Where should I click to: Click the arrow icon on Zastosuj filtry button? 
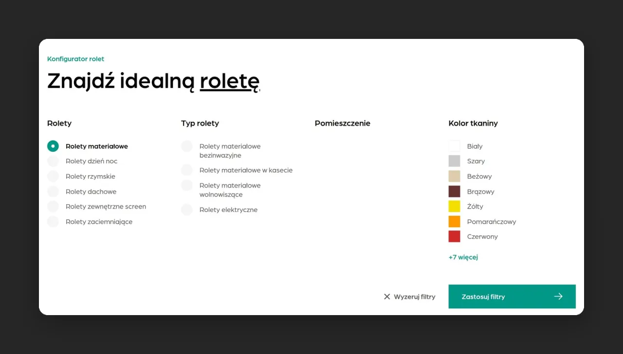click(558, 297)
